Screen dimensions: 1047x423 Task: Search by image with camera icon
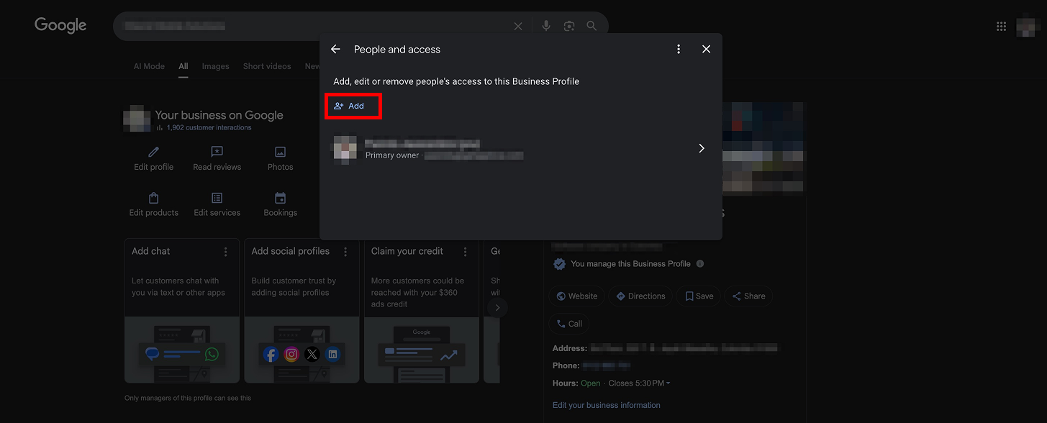(x=569, y=26)
